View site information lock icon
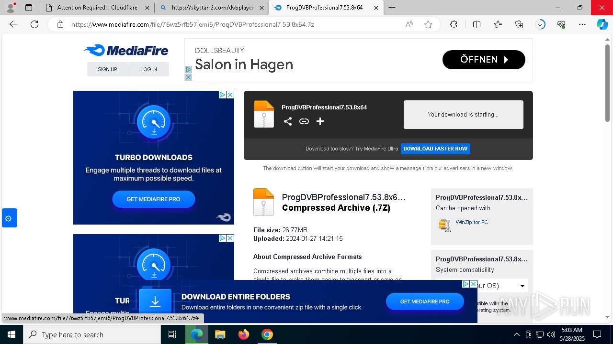This screenshot has width=613, height=344. 60,24
